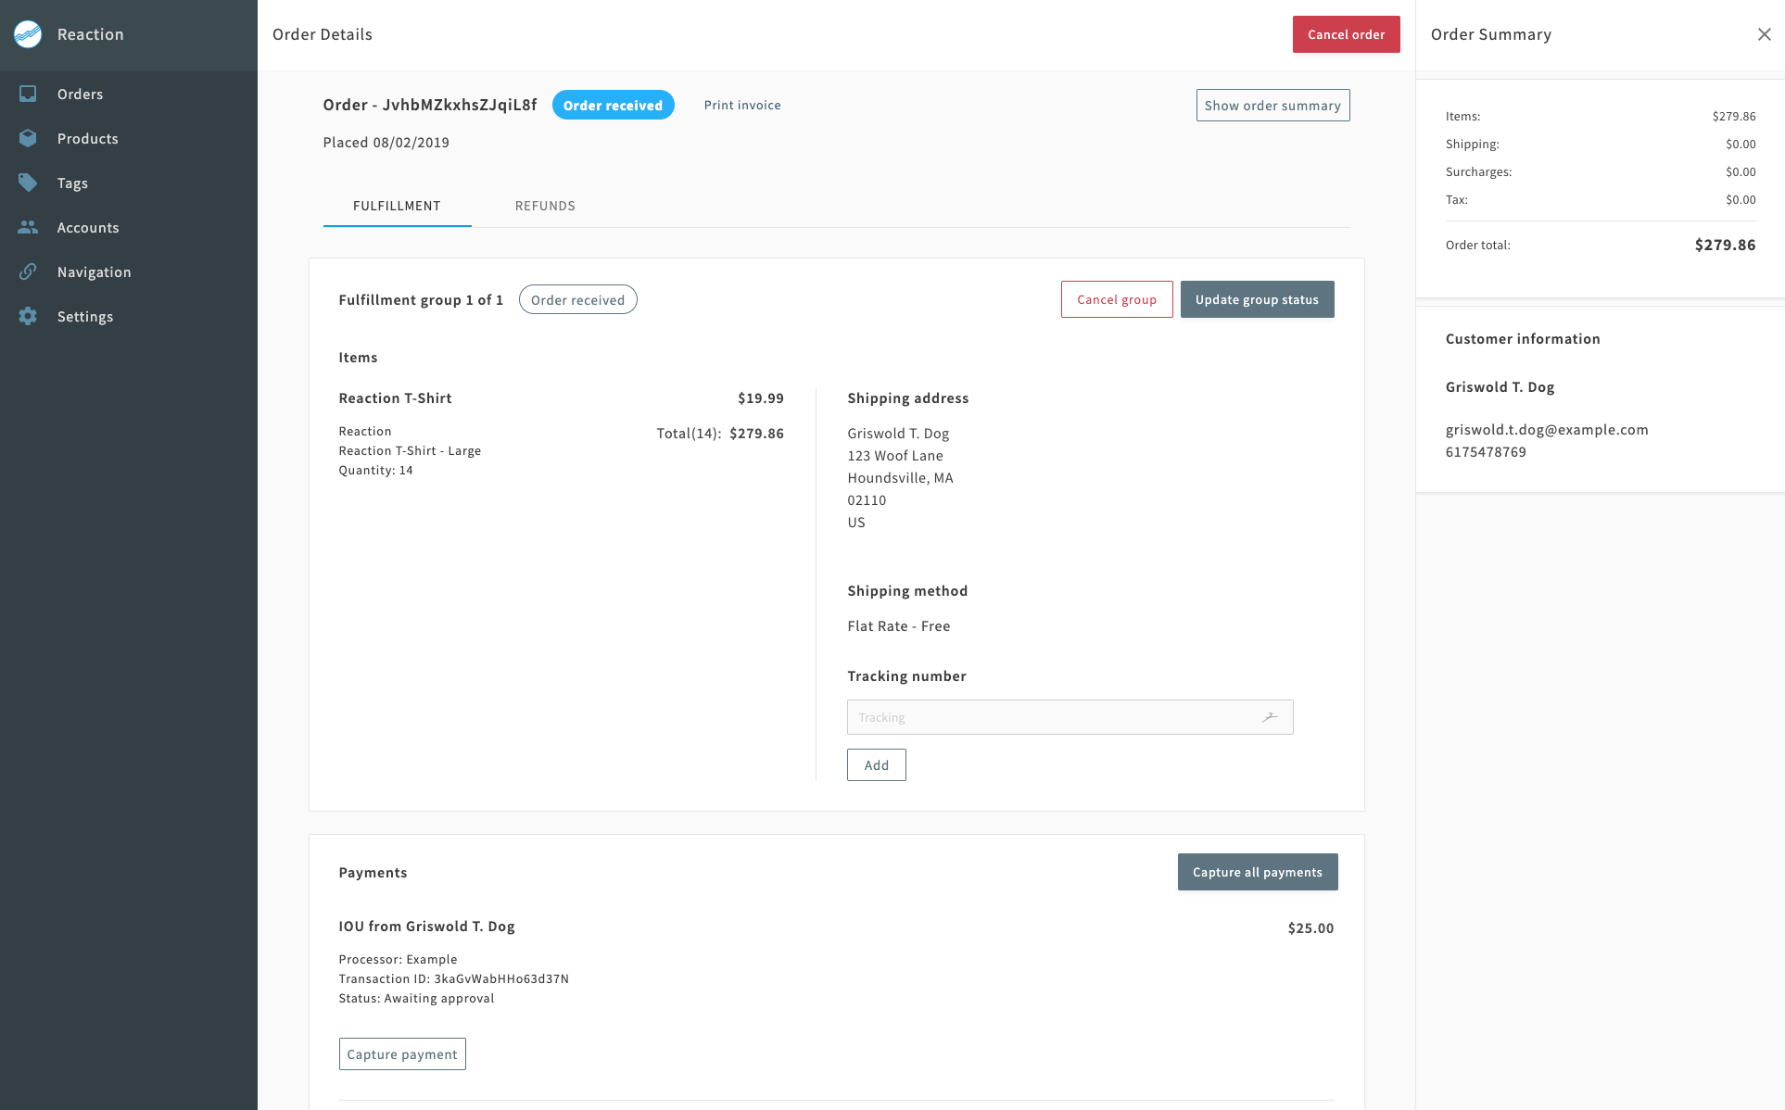
Task: Open the Print invoice link
Action: (742, 105)
